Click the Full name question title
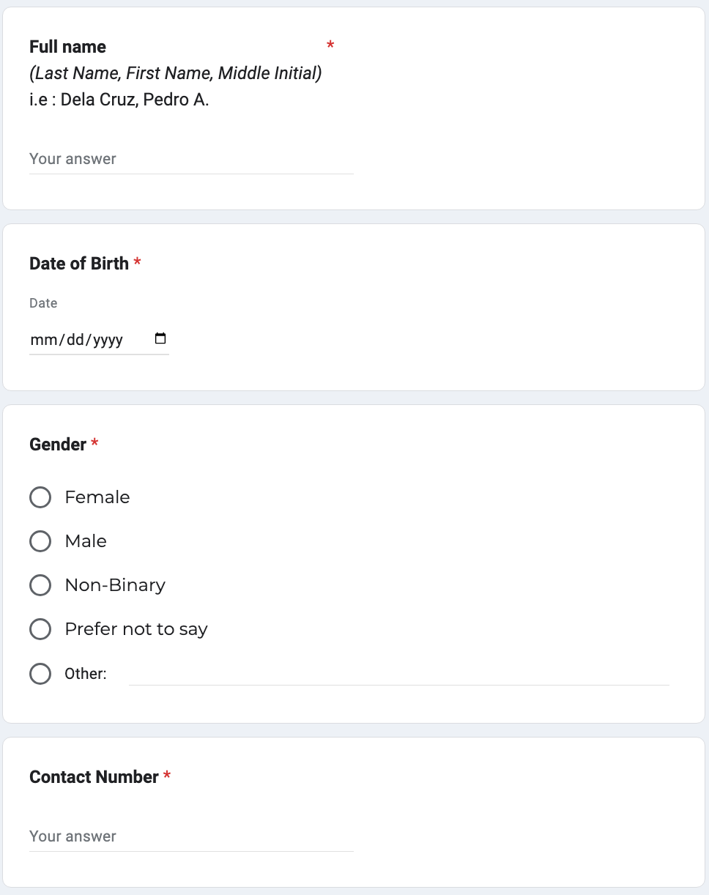Screen dimensions: 709x895 (x=67, y=47)
